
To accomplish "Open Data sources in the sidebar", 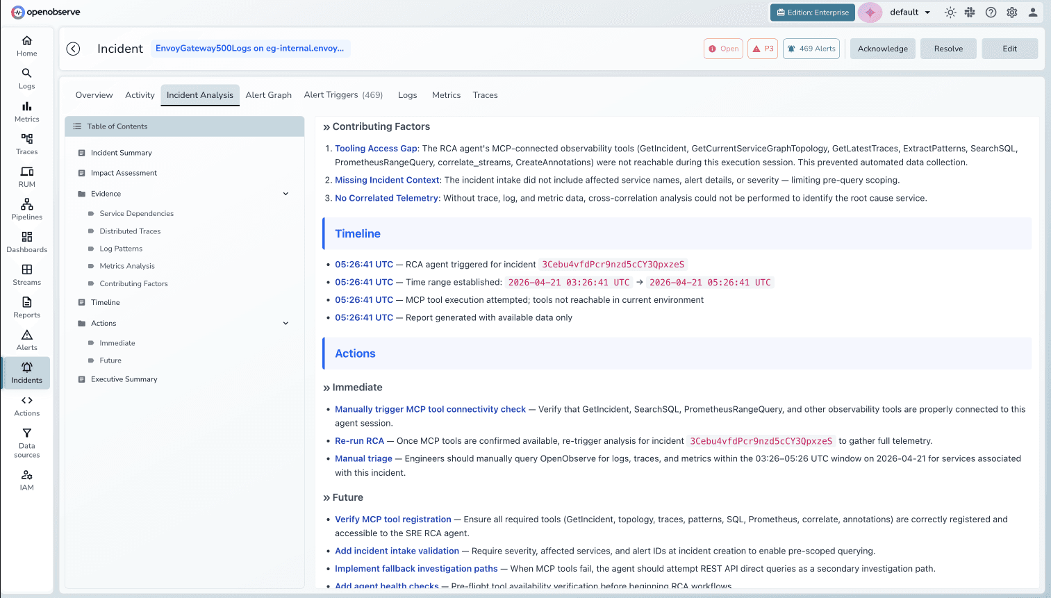I will point(26,442).
